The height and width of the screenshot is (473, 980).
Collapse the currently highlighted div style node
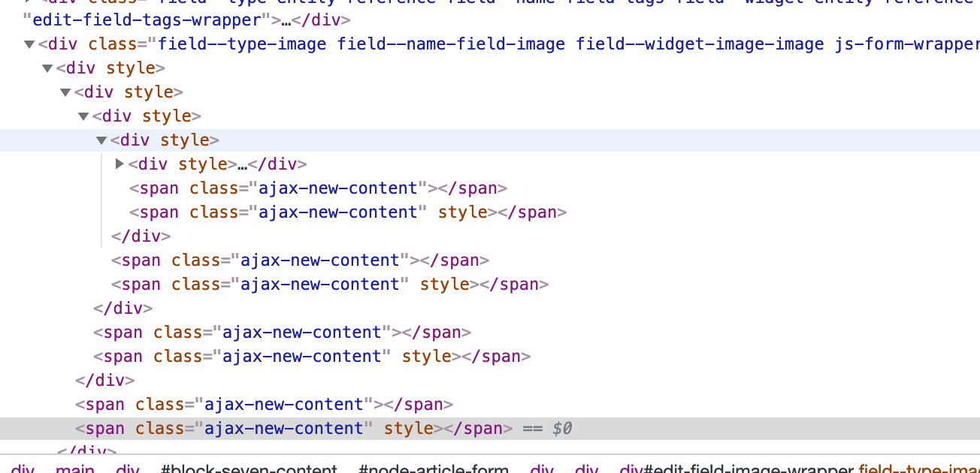[101, 140]
